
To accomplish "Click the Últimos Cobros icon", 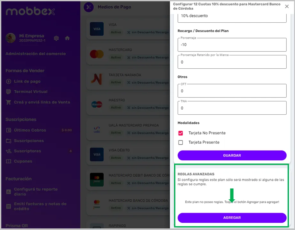I will click(x=8, y=130).
